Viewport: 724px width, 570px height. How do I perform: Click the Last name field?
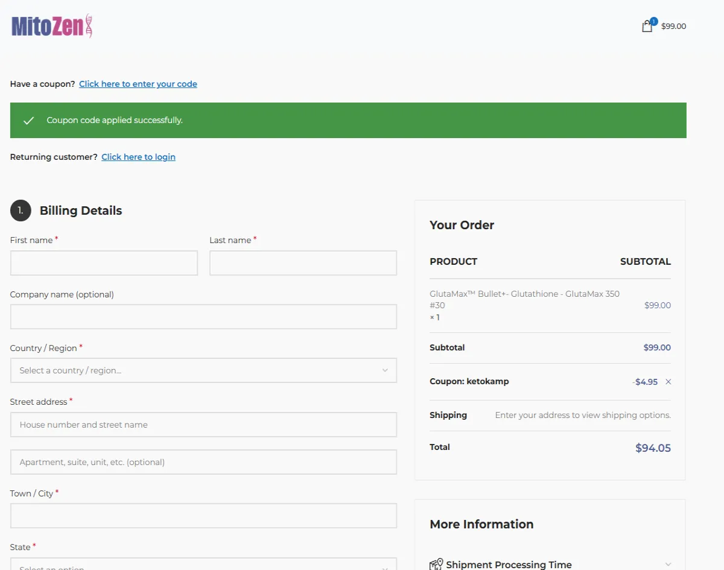click(303, 262)
